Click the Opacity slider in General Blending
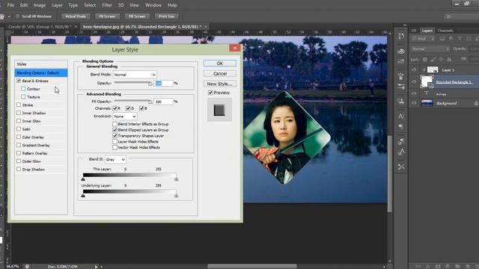 click(x=133, y=83)
